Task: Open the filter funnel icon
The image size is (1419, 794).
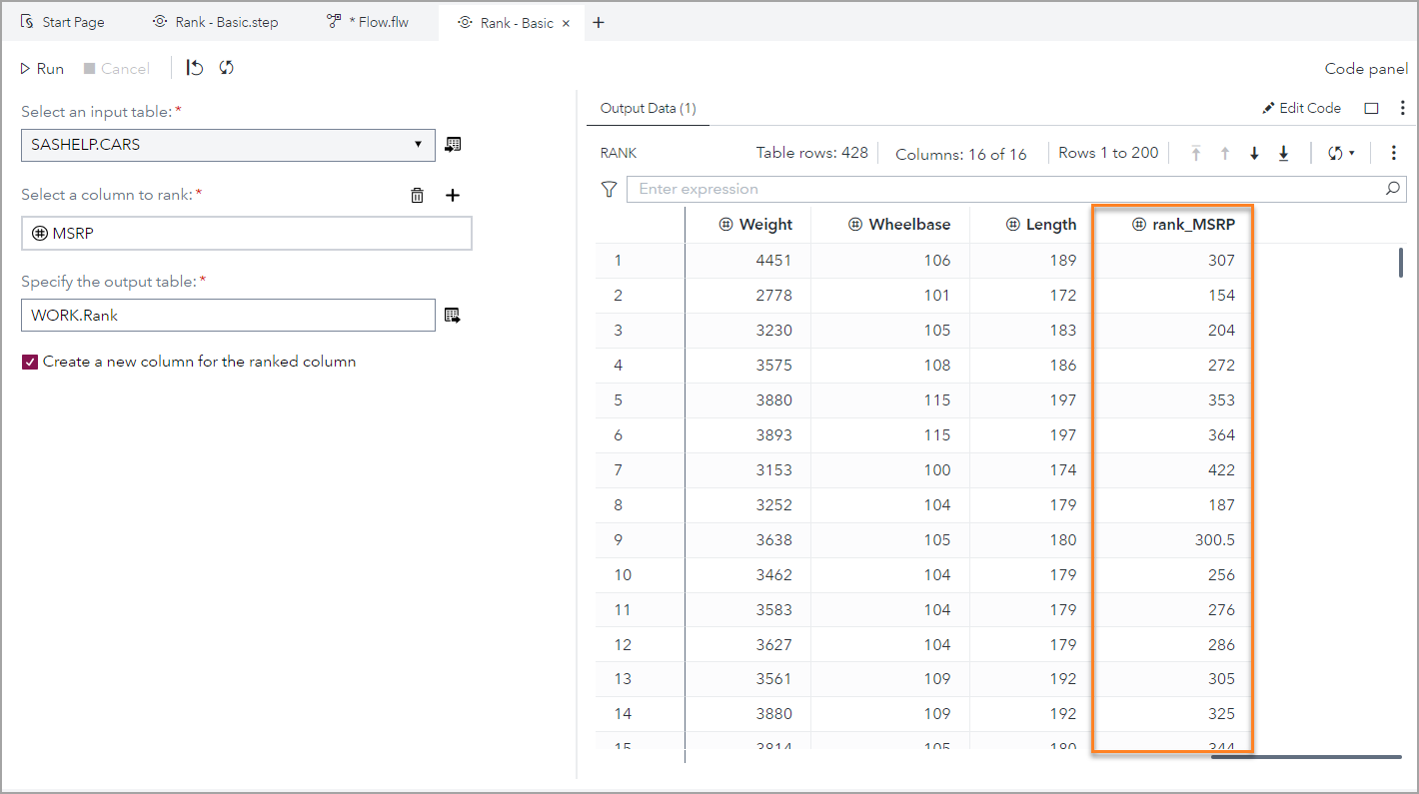Action: pyautogui.click(x=609, y=188)
